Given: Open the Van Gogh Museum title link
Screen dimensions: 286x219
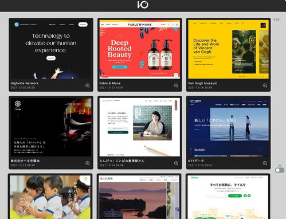Looking at the screenshot, I should [x=202, y=83].
